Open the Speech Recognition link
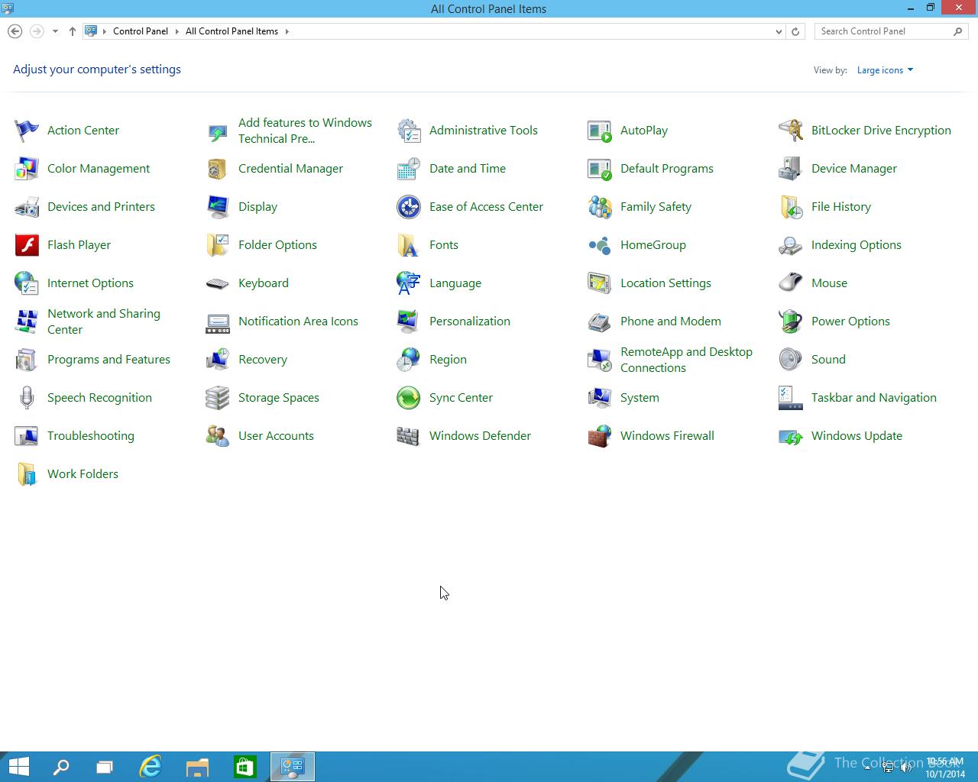The image size is (978, 782). 99,398
